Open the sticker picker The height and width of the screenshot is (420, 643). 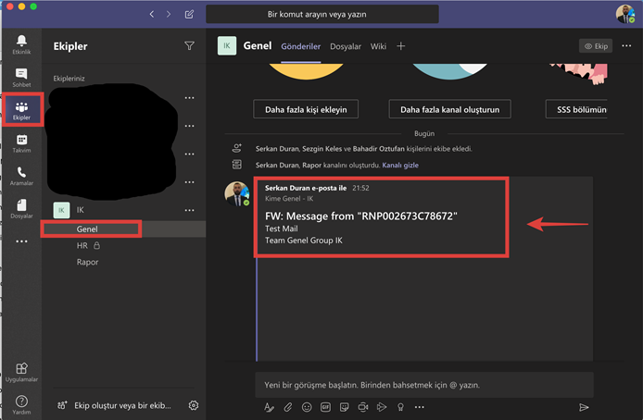(345, 407)
